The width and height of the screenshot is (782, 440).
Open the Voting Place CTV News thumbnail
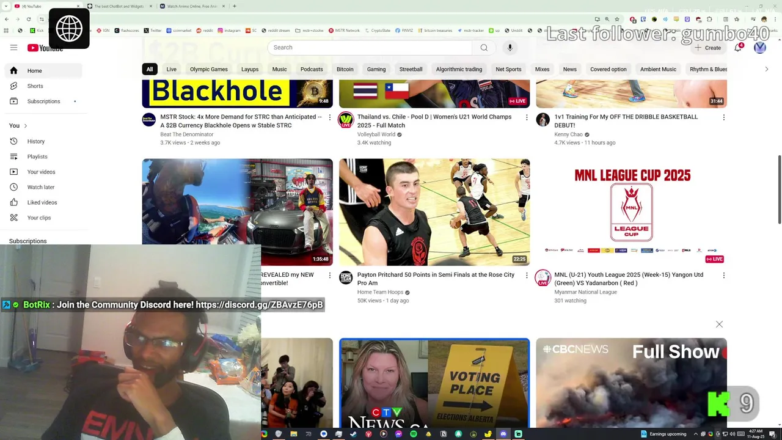point(434,383)
